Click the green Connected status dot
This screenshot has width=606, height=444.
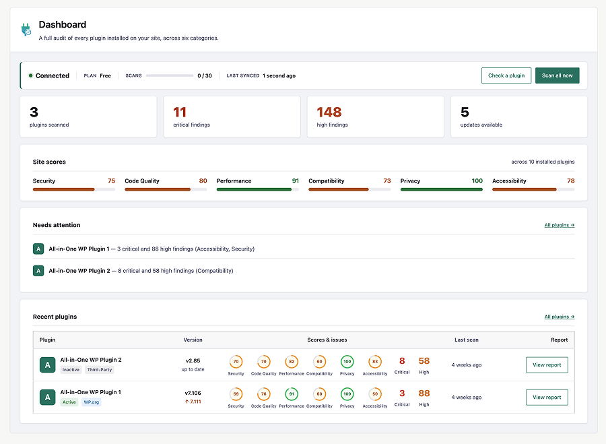(30, 75)
